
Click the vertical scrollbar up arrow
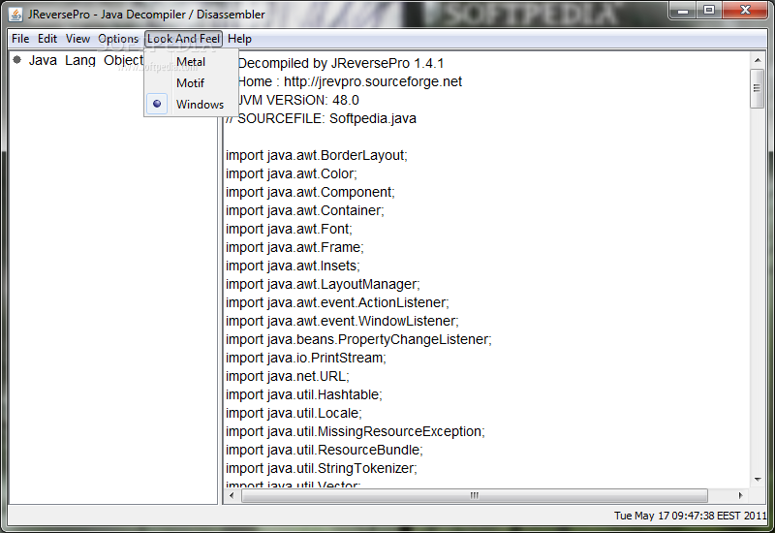pos(758,60)
